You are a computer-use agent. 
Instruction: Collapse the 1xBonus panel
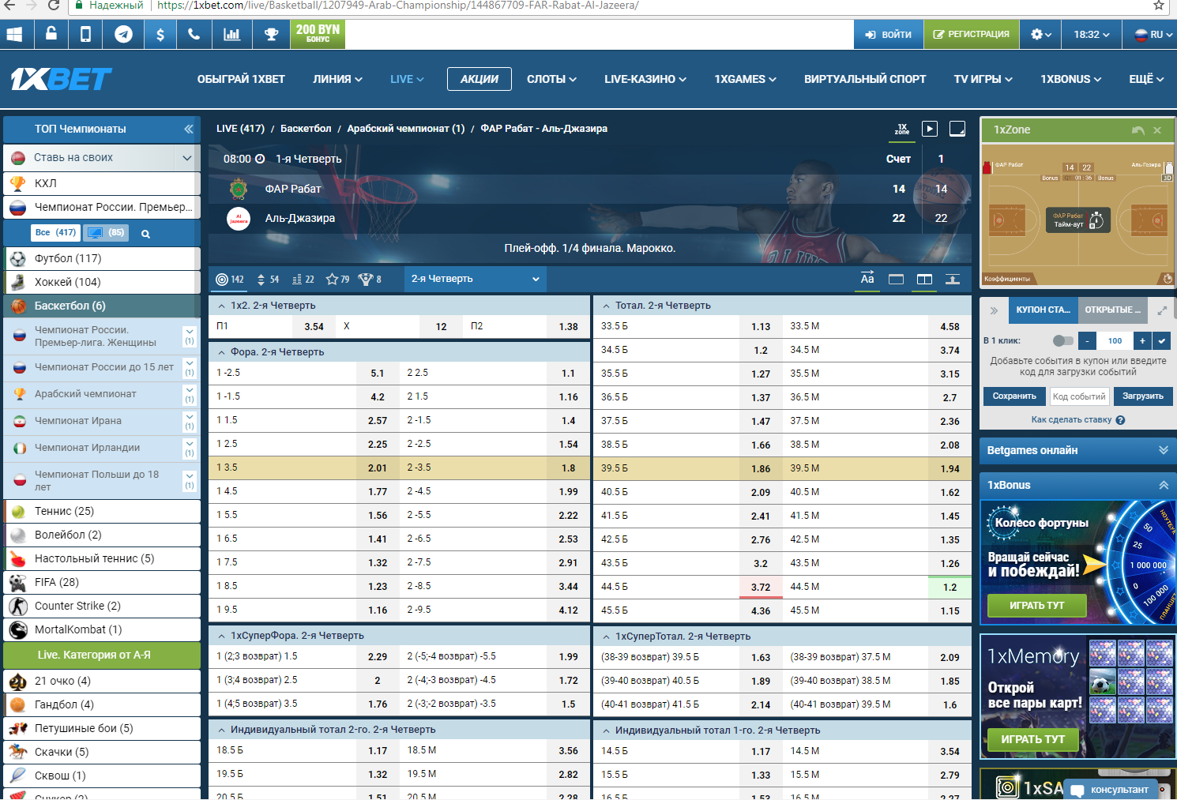click(x=1077, y=485)
